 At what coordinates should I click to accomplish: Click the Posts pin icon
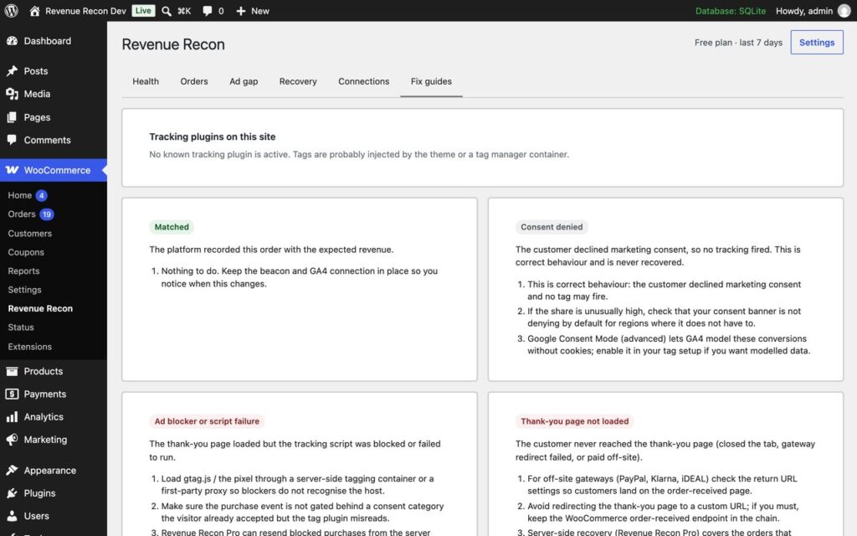12,71
